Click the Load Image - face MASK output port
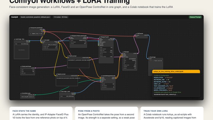Viewport: 213px width, 120px height. [x=30, y=42]
